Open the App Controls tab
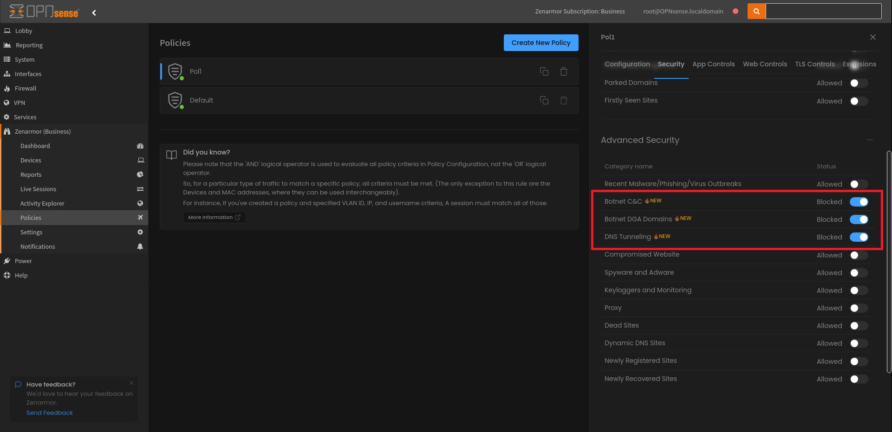The width and height of the screenshot is (892, 432). [x=713, y=64]
